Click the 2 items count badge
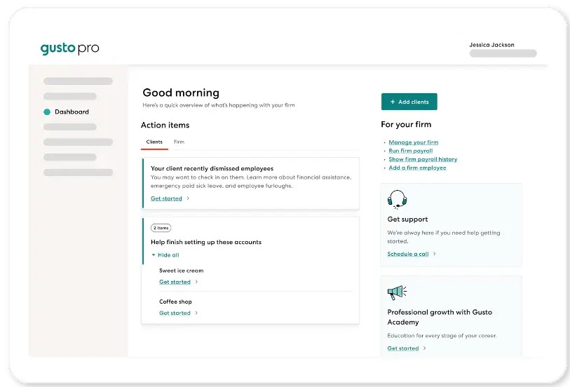The height and width of the screenshot is (387, 570). (x=161, y=228)
